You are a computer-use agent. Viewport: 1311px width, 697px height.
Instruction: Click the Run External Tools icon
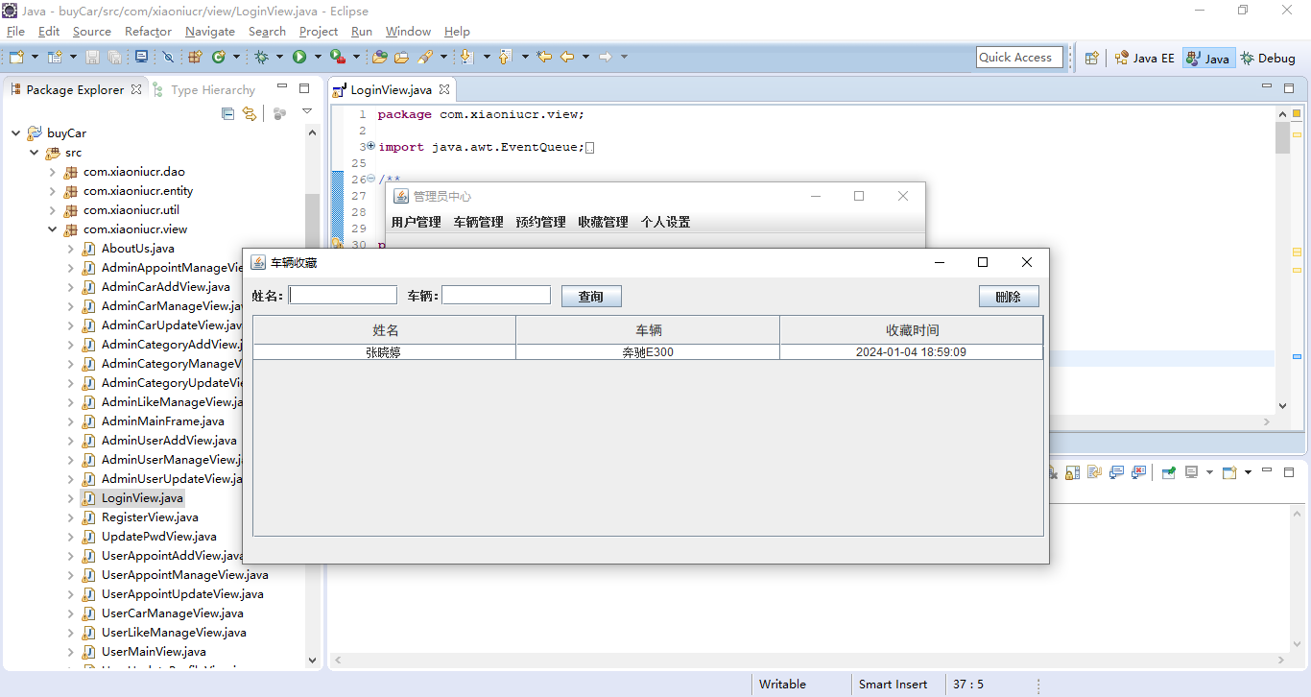(338, 57)
